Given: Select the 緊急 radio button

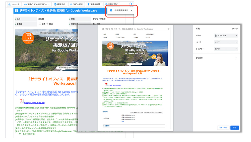Looking at the screenshot, I should tap(40, 24).
